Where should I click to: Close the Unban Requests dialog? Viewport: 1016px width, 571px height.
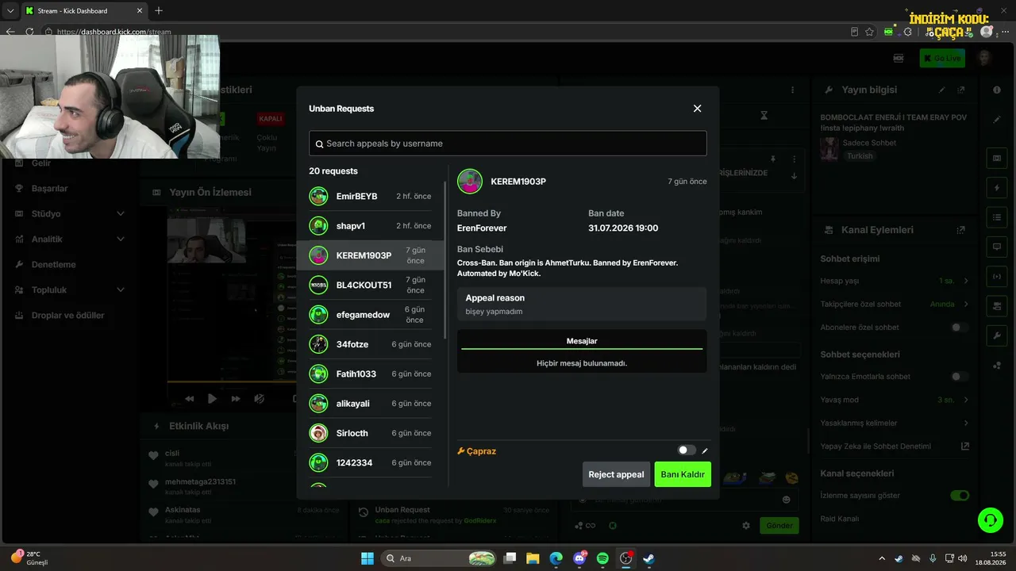point(697,109)
